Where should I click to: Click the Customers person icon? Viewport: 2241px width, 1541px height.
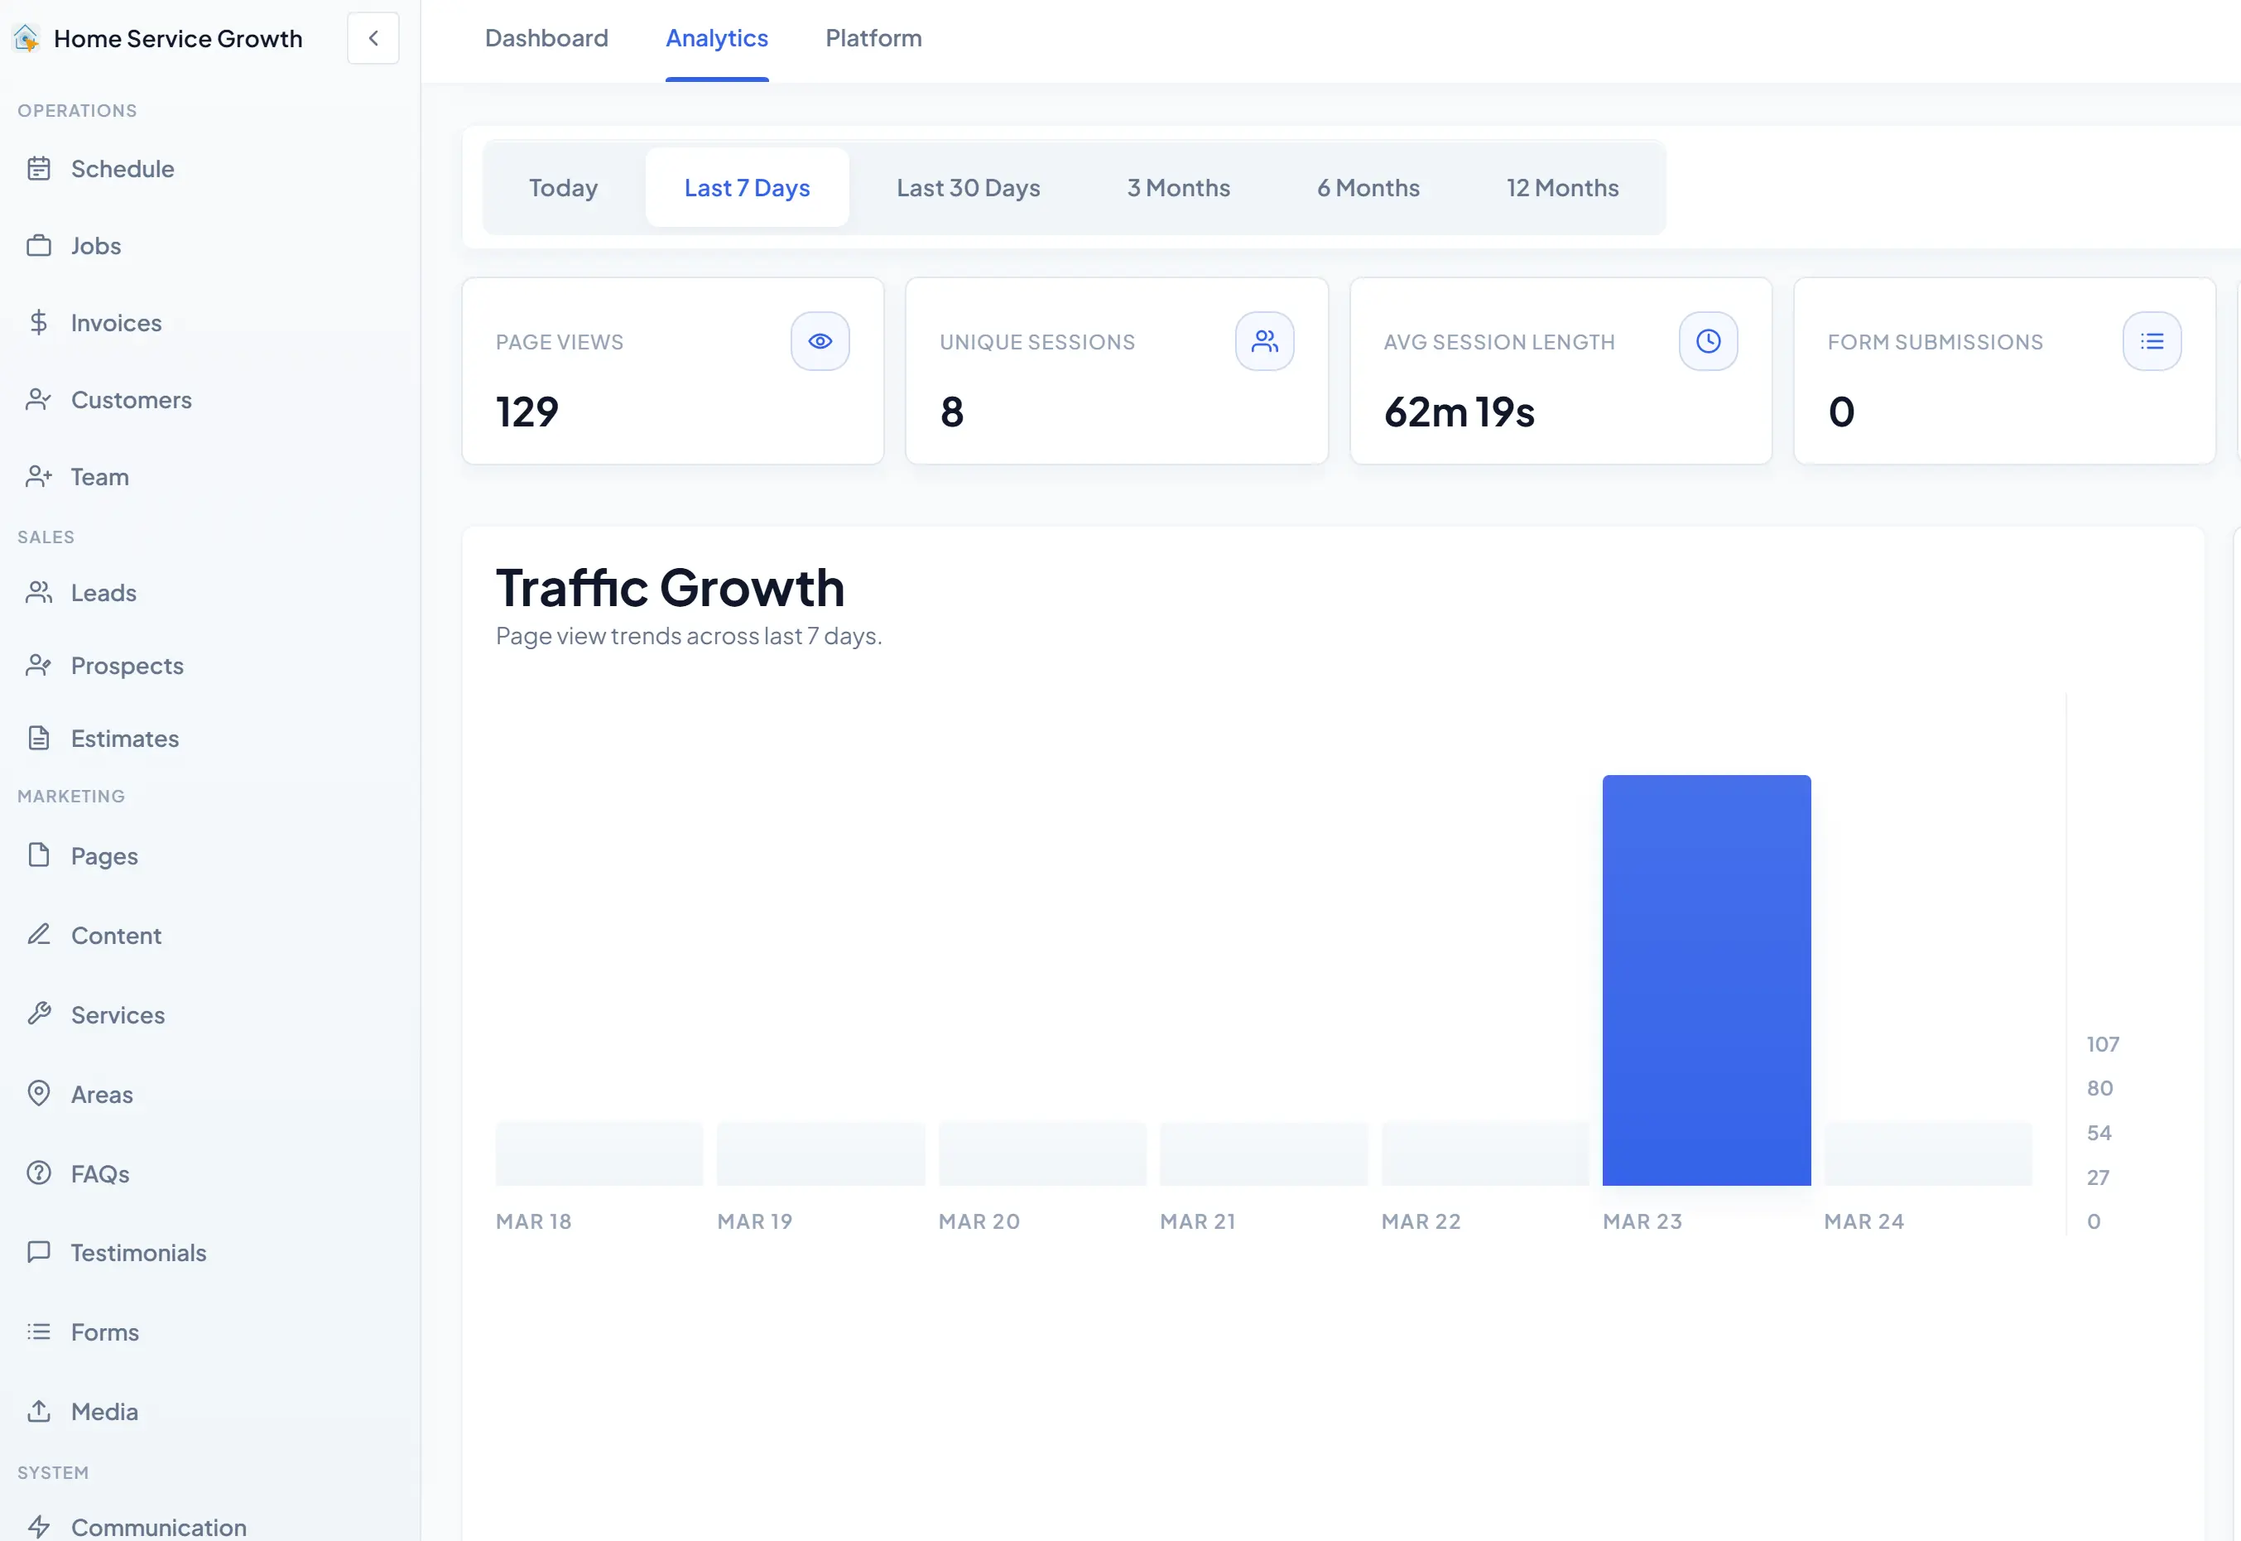click(40, 399)
